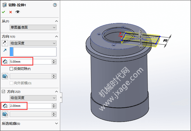Click the D2 depth icon

(5, 106)
